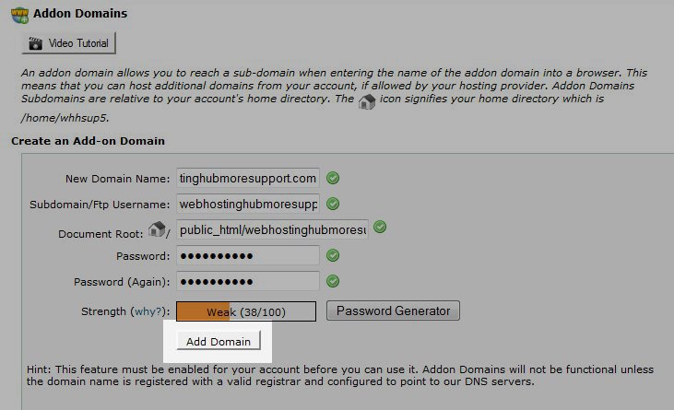The height and width of the screenshot is (410, 674).
Task: Click the home icon next to Document Root
Action: pos(156,228)
